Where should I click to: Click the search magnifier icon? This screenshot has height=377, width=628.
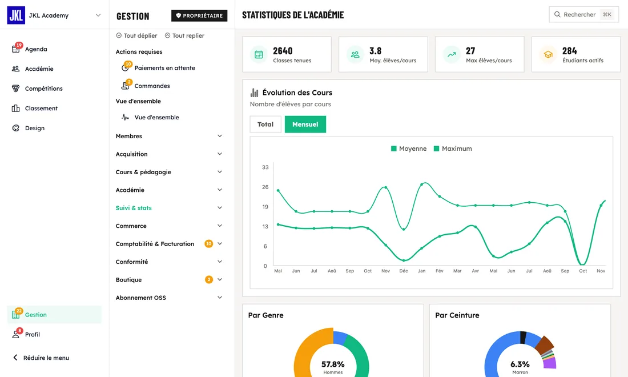pyautogui.click(x=557, y=14)
